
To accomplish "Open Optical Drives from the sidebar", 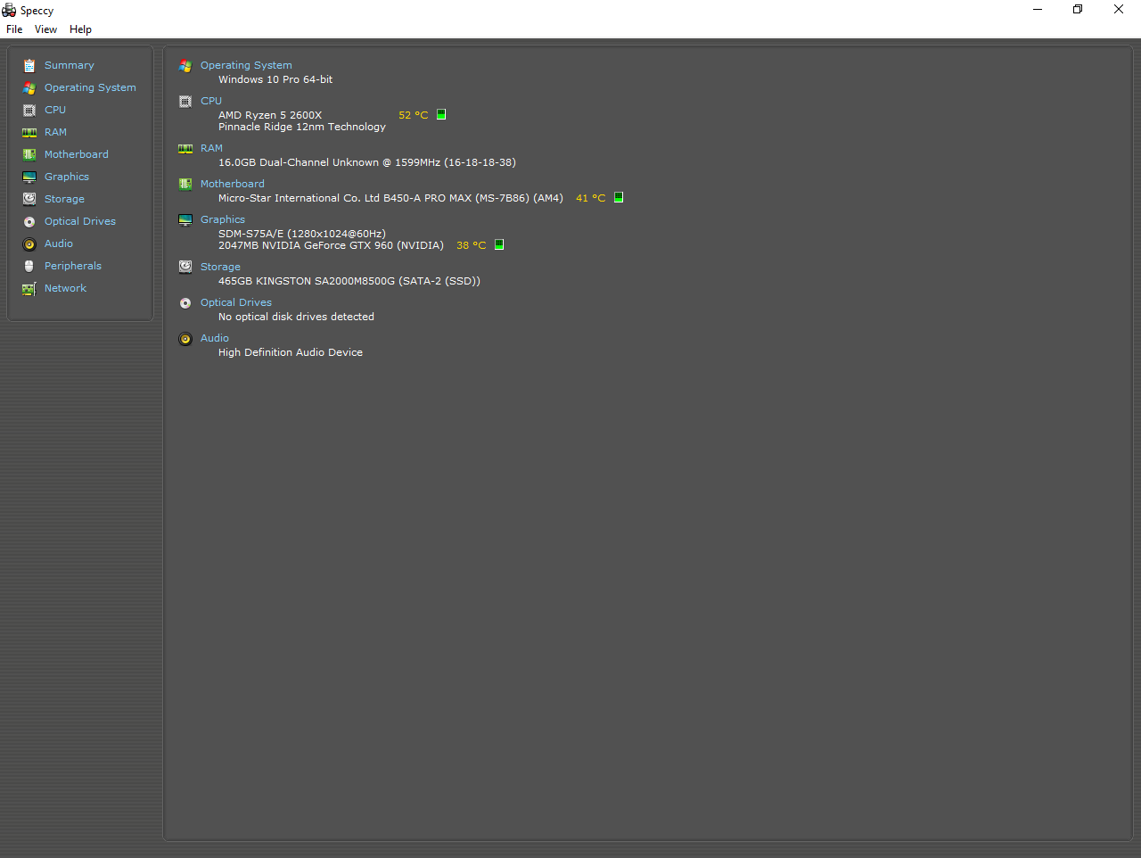I will point(80,221).
